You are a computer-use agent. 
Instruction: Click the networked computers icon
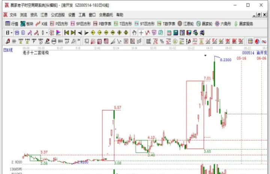pyautogui.click(x=202, y=33)
